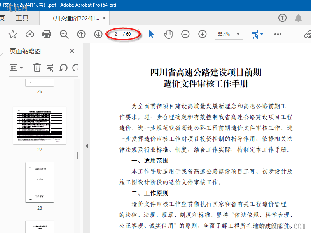Click the fit page width icon
311x233 pixels.
click(x=255, y=34)
